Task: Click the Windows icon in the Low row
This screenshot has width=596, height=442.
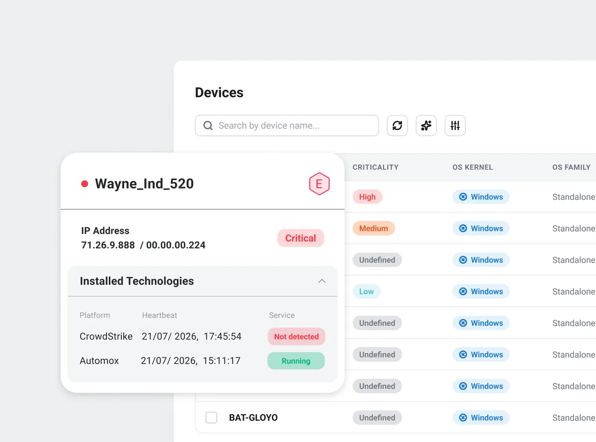Action: pos(463,292)
